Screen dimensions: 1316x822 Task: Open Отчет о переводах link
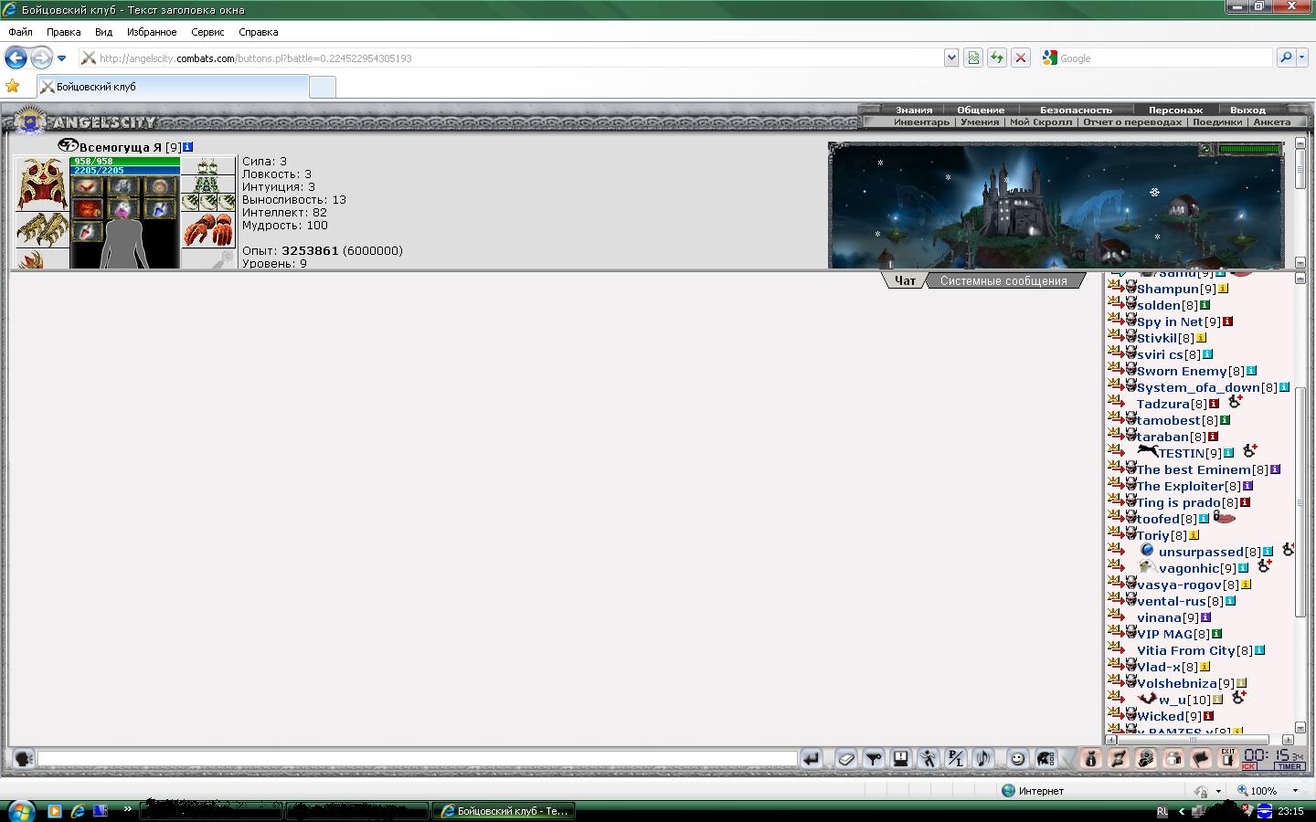click(1132, 121)
